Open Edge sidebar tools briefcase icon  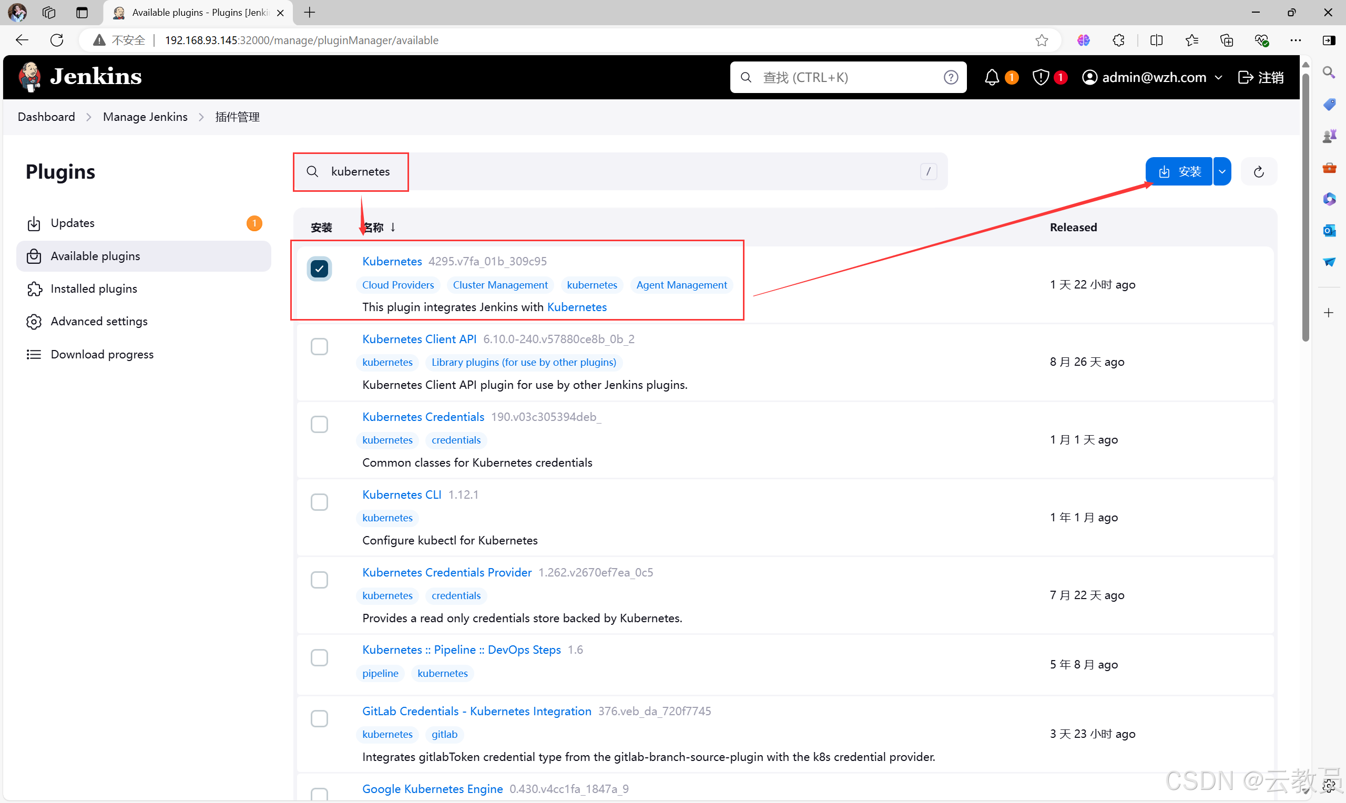pyautogui.click(x=1329, y=168)
